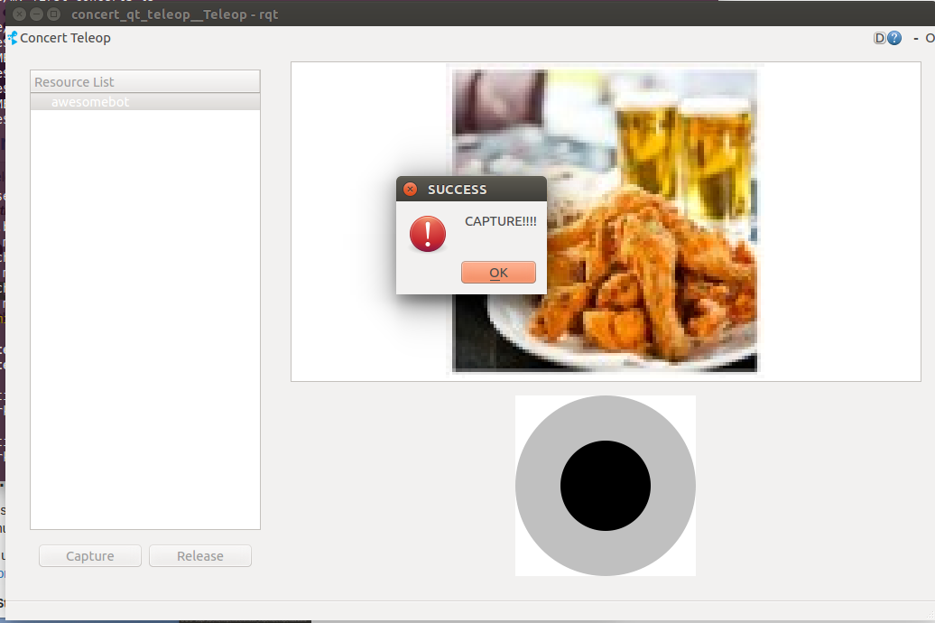Click the blue Concert Teleop plugin icon
Screen dimensions: 935x623
(x=13, y=38)
